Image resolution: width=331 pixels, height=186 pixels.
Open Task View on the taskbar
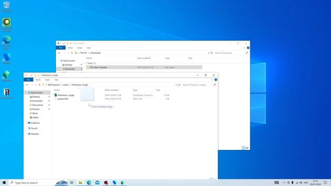(72, 182)
